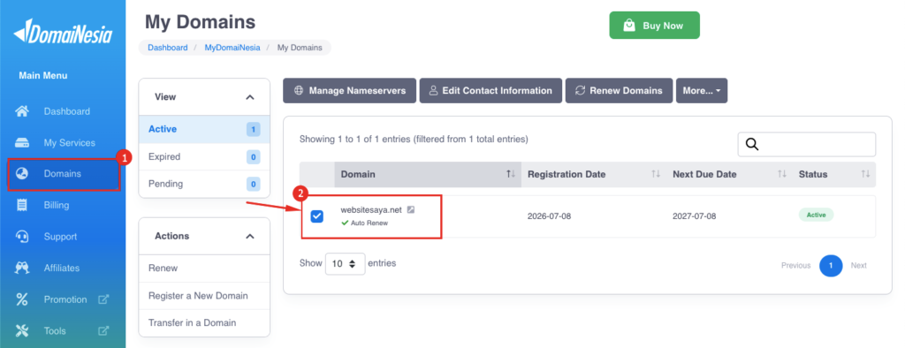The image size is (905, 348).
Task: Click the Dashboard breadcrumb link
Action: click(167, 48)
